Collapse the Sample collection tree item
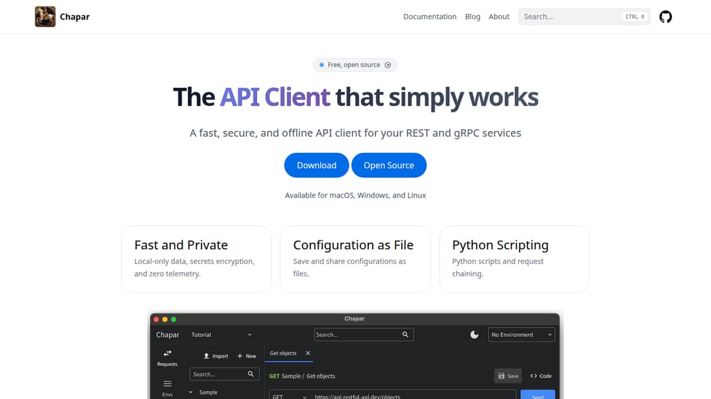Viewport: 711px width, 399px height. [191, 392]
